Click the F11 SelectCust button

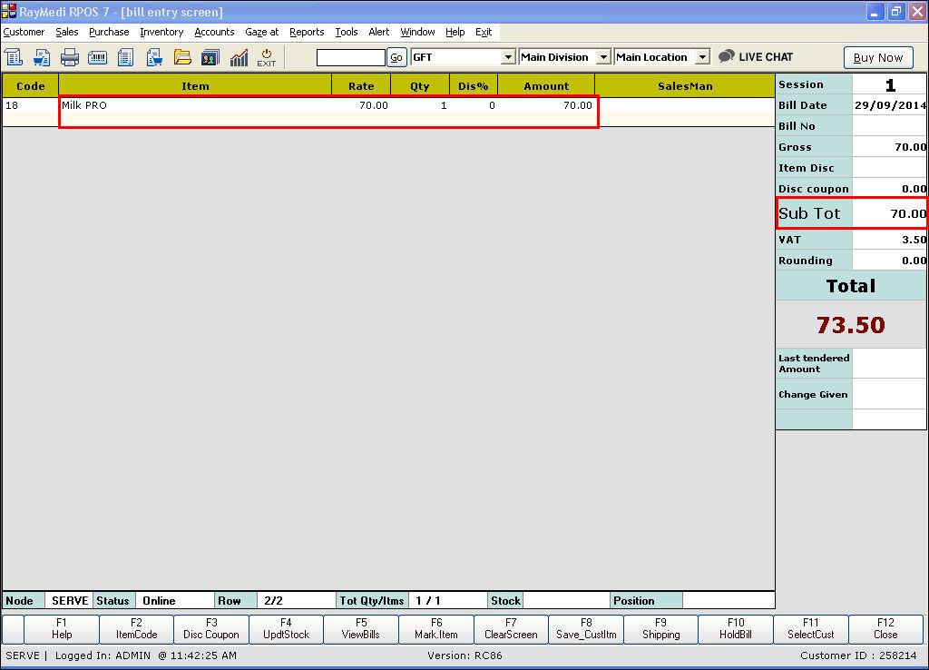point(810,628)
